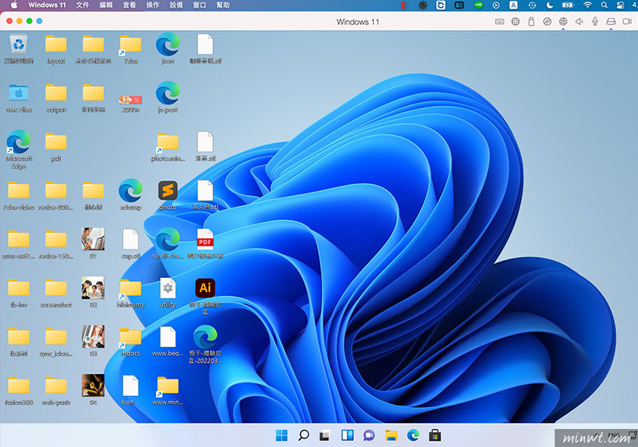
Task: Open Microsoft Store on Windows taskbar
Action: tap(435, 436)
